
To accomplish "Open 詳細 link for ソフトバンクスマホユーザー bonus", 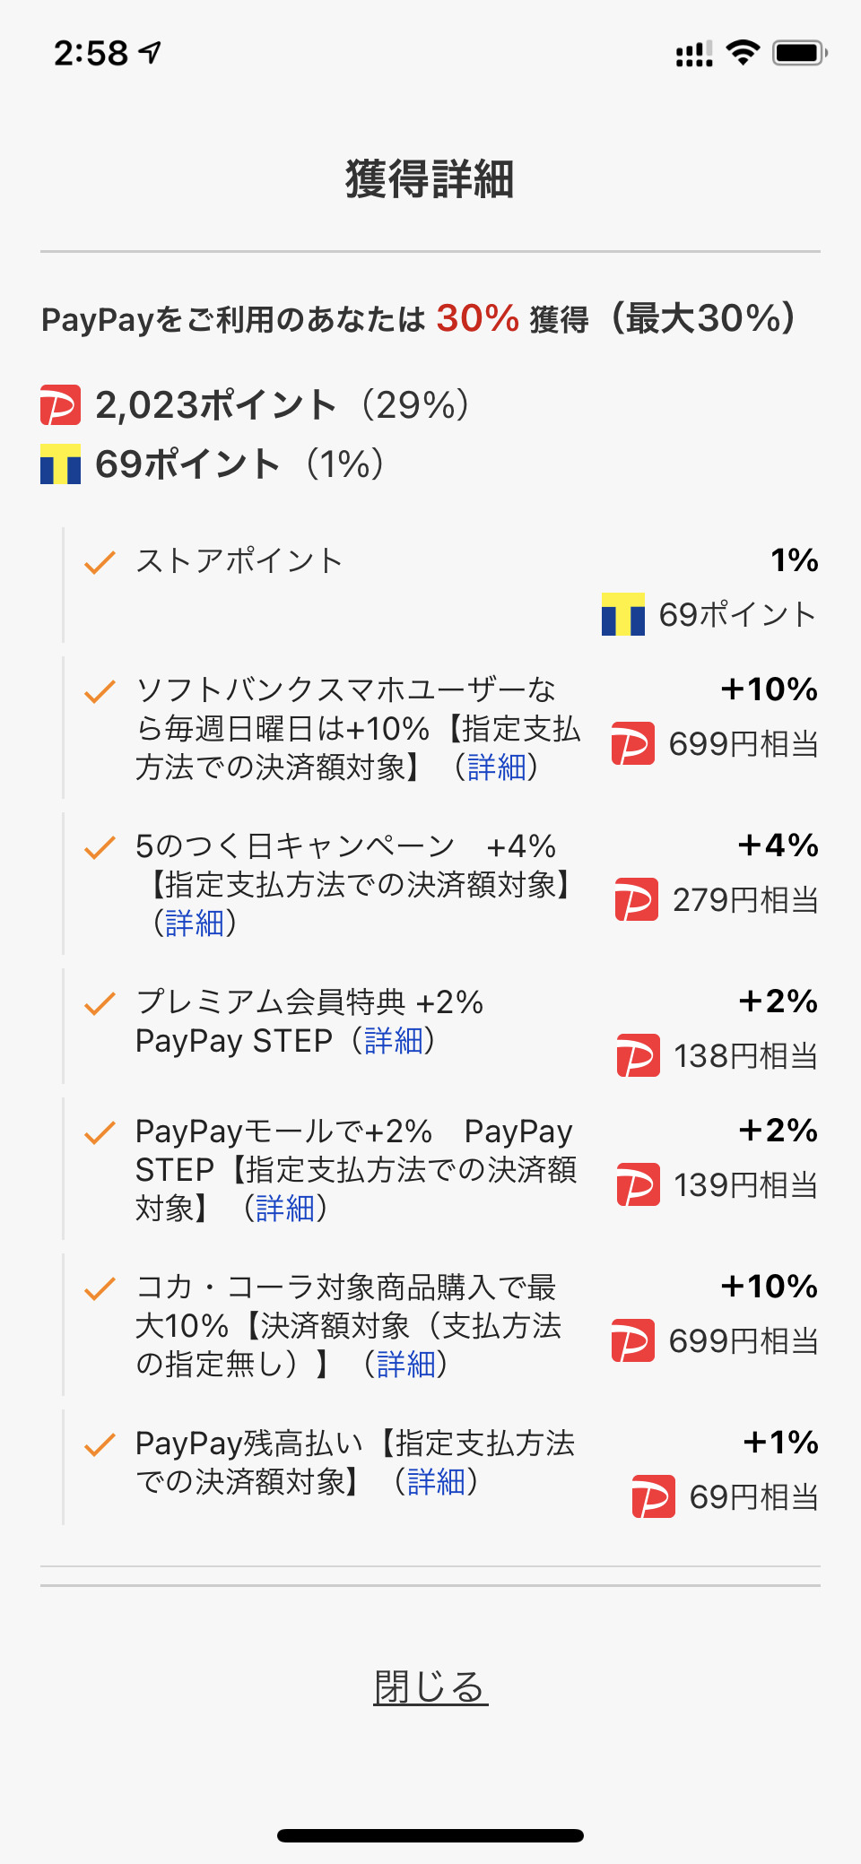I will coord(496,767).
